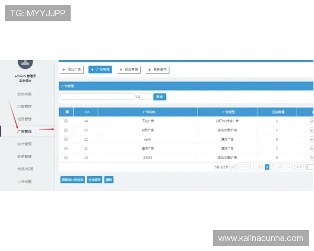Open 发布内容 in the sidebar
Image resolution: width=314 pixels, height=251 pixels.
click(x=24, y=94)
